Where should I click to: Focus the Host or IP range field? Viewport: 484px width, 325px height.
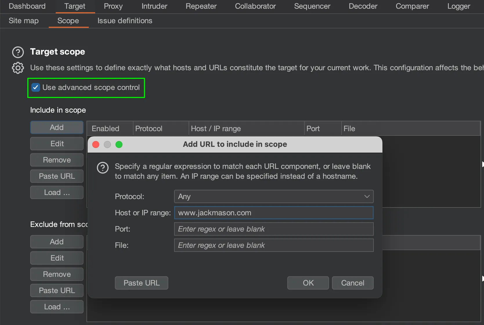(x=274, y=213)
